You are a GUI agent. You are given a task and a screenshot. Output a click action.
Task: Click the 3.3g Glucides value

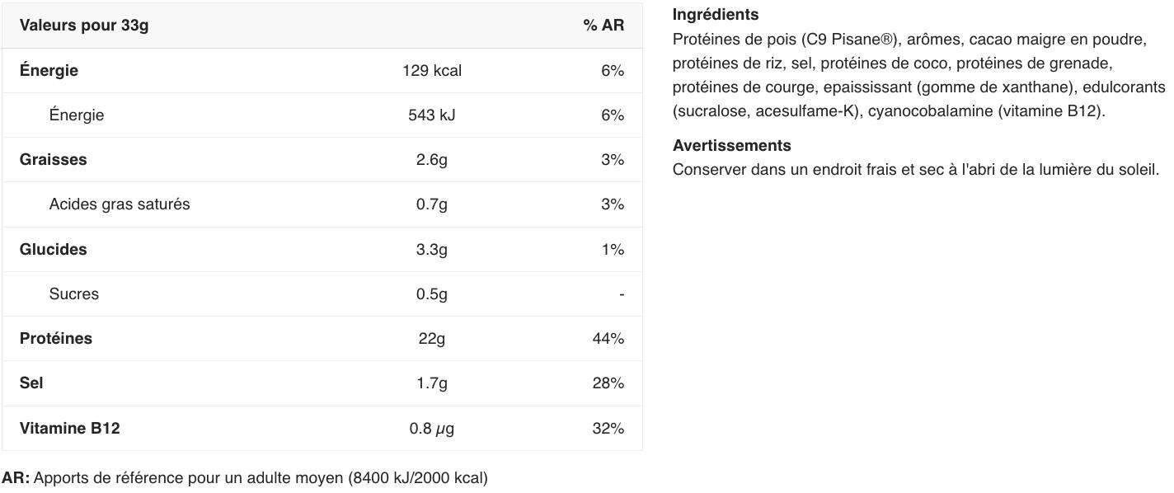[x=432, y=249]
